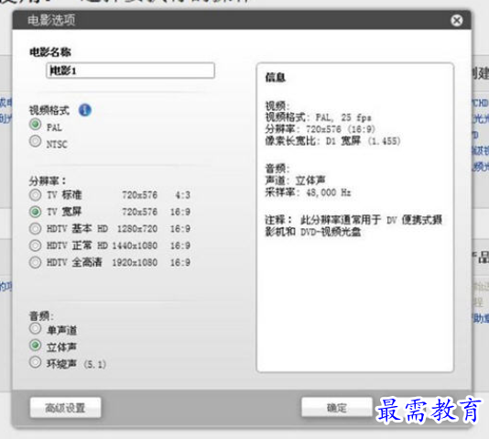Screen dimensions: 489x439
Task: Choose HDTV 全高清 1920x1080 resolution
Action: [x=35, y=262]
